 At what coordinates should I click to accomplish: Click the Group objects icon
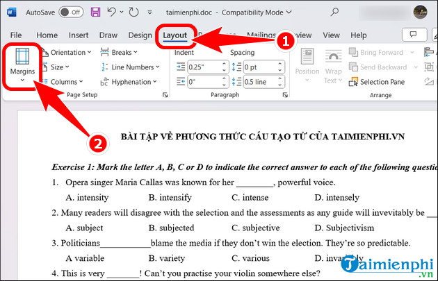[x=429, y=67]
